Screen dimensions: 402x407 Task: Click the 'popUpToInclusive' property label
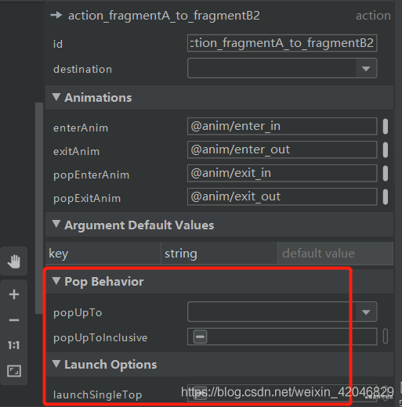(x=100, y=338)
